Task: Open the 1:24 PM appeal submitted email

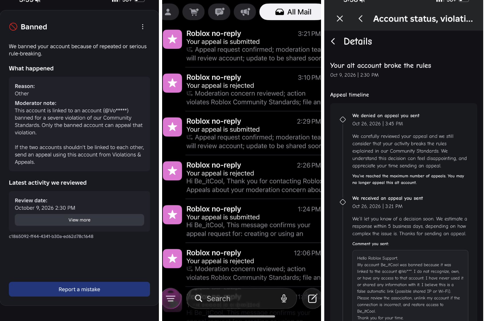Action: (242, 221)
